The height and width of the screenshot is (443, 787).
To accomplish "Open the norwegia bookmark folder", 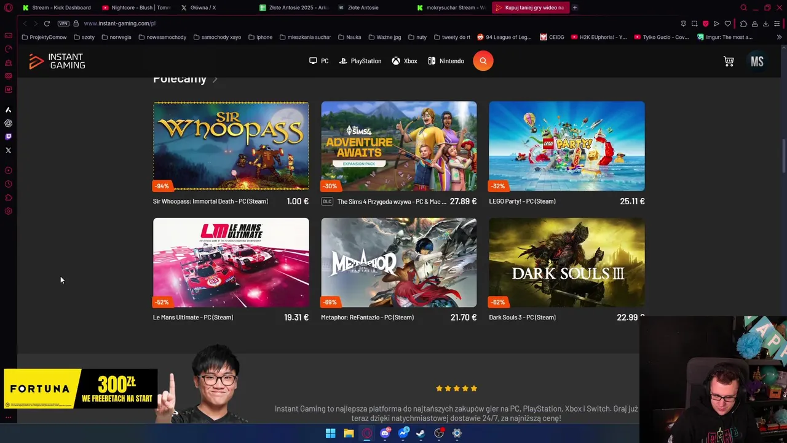I will click(117, 37).
